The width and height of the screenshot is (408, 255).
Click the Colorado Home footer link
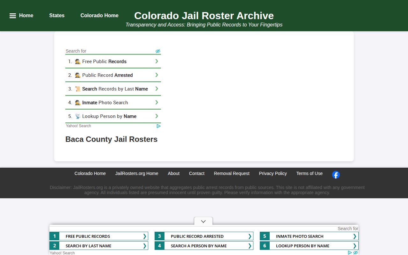coord(90,173)
